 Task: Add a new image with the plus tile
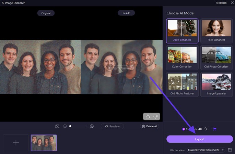[16, 143]
